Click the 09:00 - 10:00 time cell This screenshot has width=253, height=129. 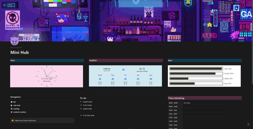point(175,106)
